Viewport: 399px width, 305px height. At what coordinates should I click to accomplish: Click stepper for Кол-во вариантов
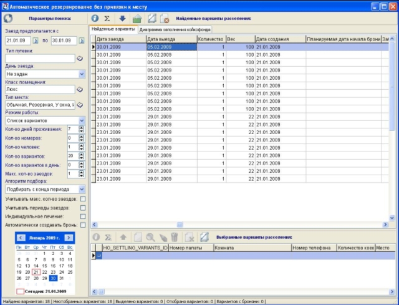[82, 156]
